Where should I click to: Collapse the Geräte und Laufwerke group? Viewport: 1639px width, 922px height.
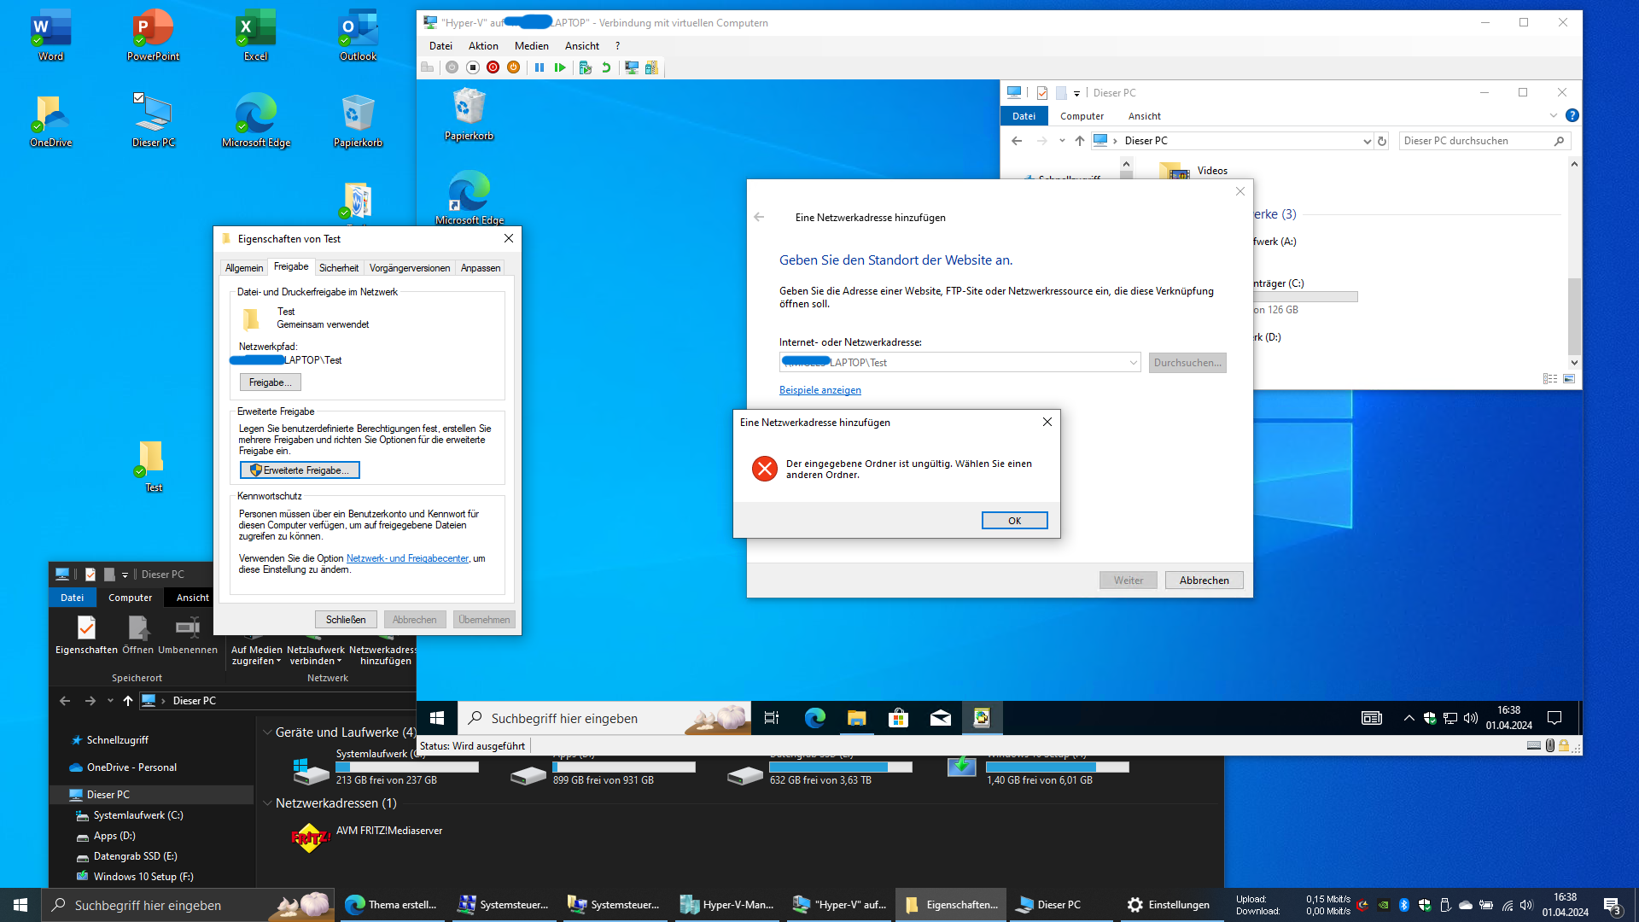click(267, 732)
